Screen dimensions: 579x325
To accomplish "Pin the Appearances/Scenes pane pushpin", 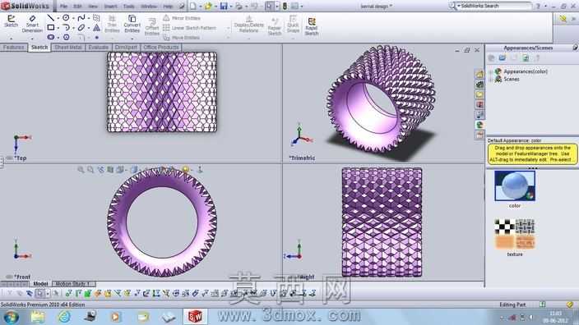I will [x=575, y=48].
